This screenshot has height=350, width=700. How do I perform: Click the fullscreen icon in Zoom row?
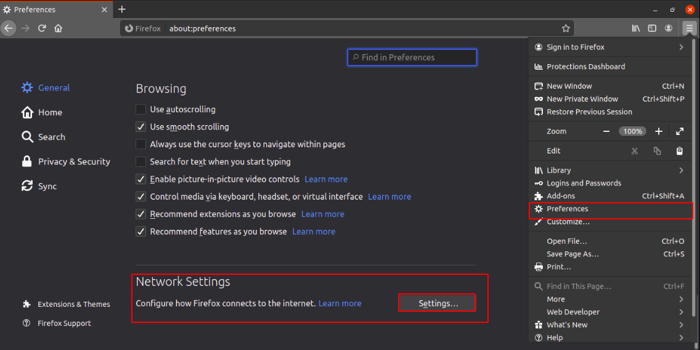[x=680, y=131]
